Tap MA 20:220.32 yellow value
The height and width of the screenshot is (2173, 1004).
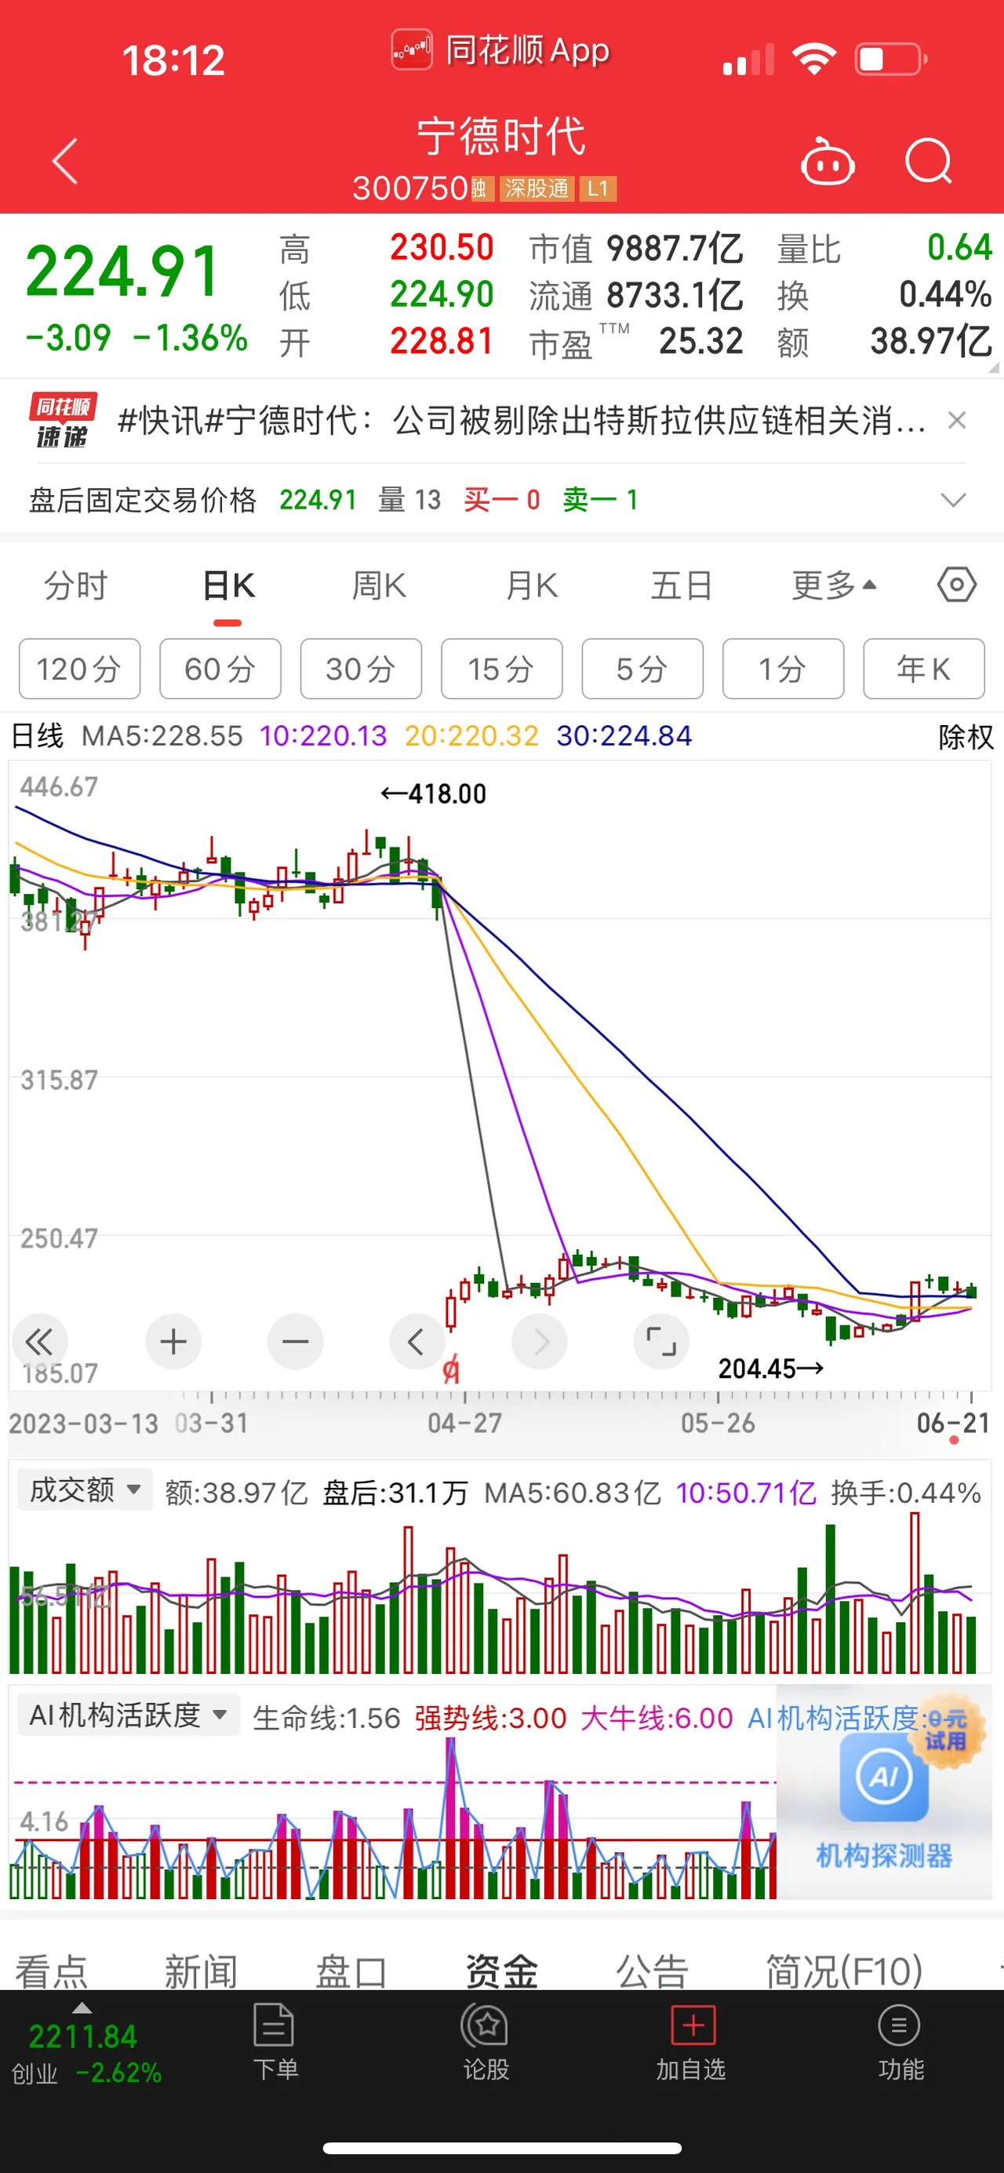click(x=471, y=736)
